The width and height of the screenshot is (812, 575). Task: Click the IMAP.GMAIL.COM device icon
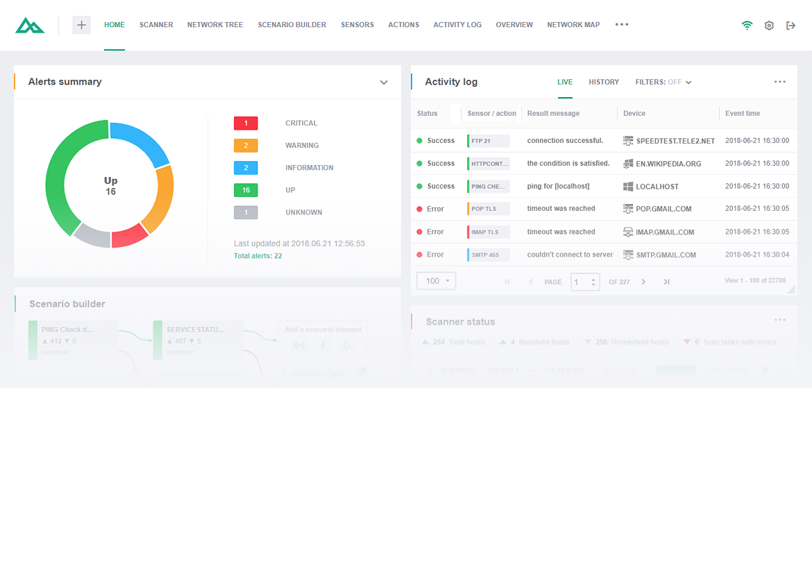627,232
